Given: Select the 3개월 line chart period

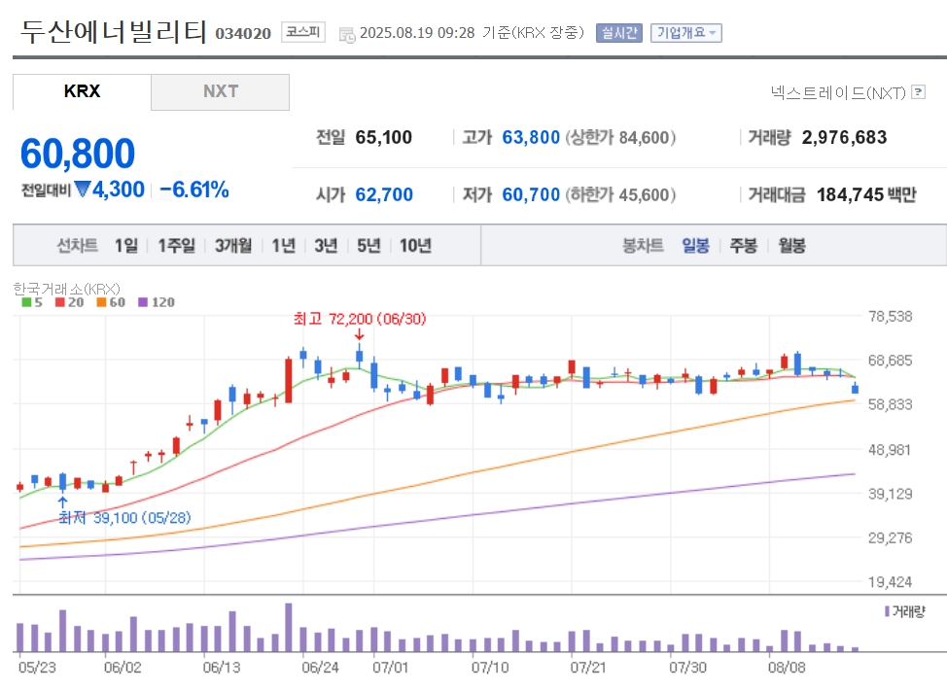Looking at the screenshot, I should 233,245.
